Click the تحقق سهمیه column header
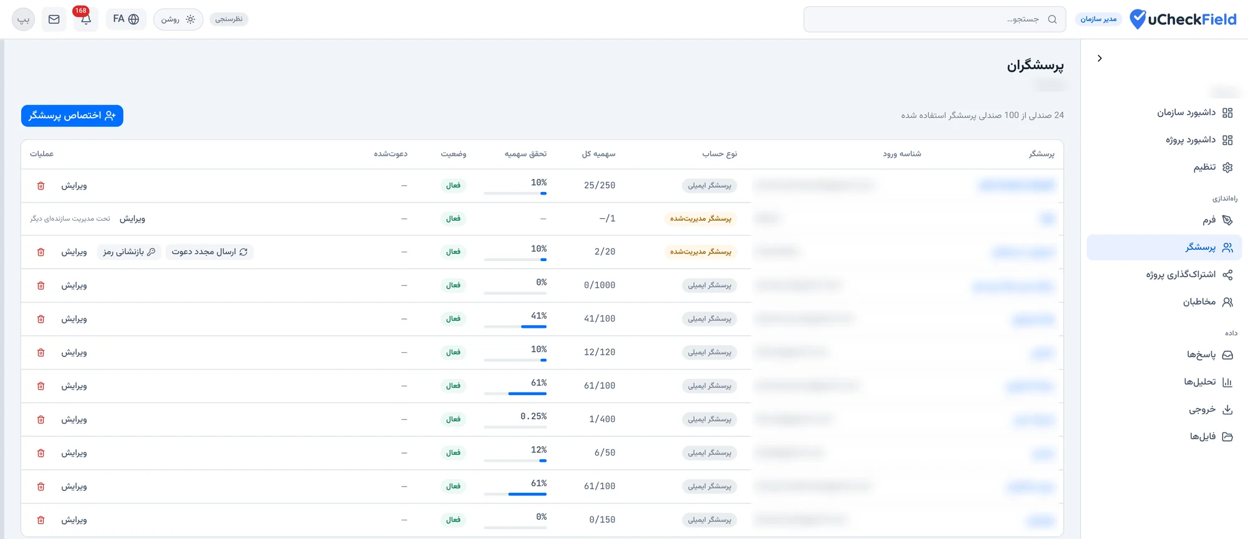 coord(525,154)
